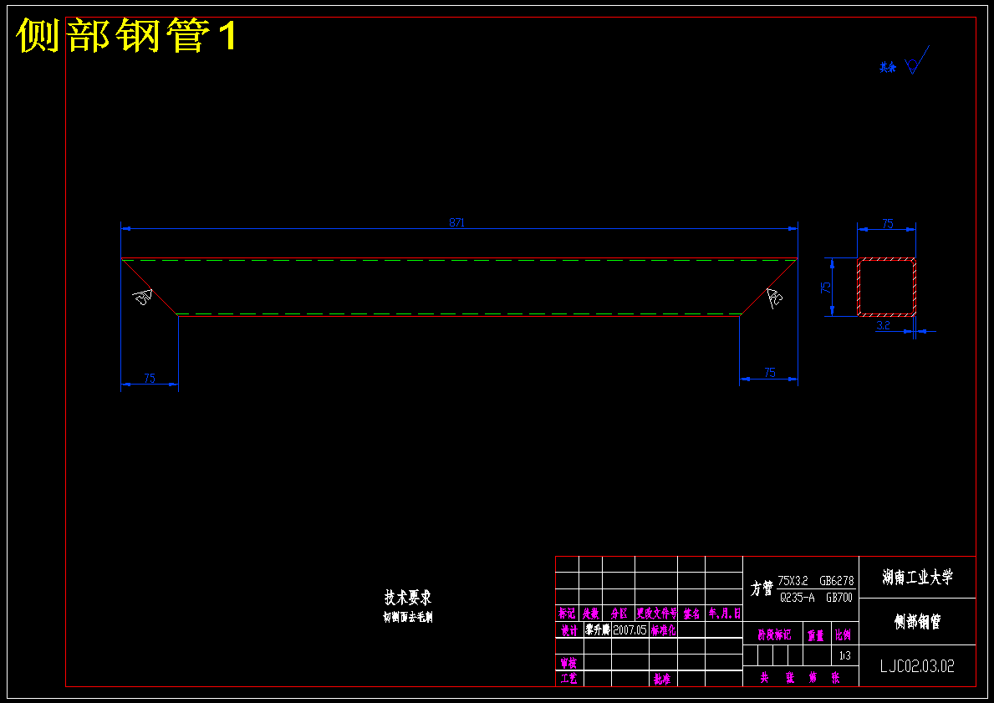
Task: Click the 审核 label
Action: point(568,663)
